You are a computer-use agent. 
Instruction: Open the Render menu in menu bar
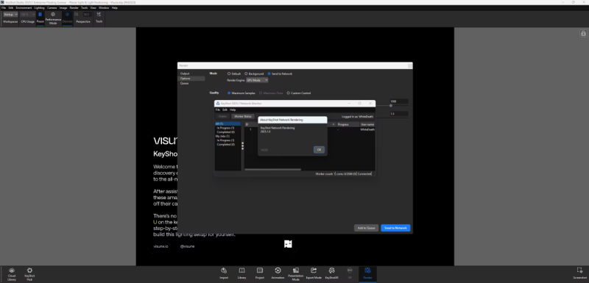[74, 7]
